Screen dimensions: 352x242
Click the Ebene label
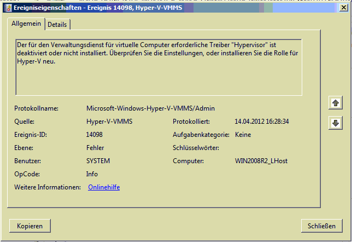[x=24, y=148]
